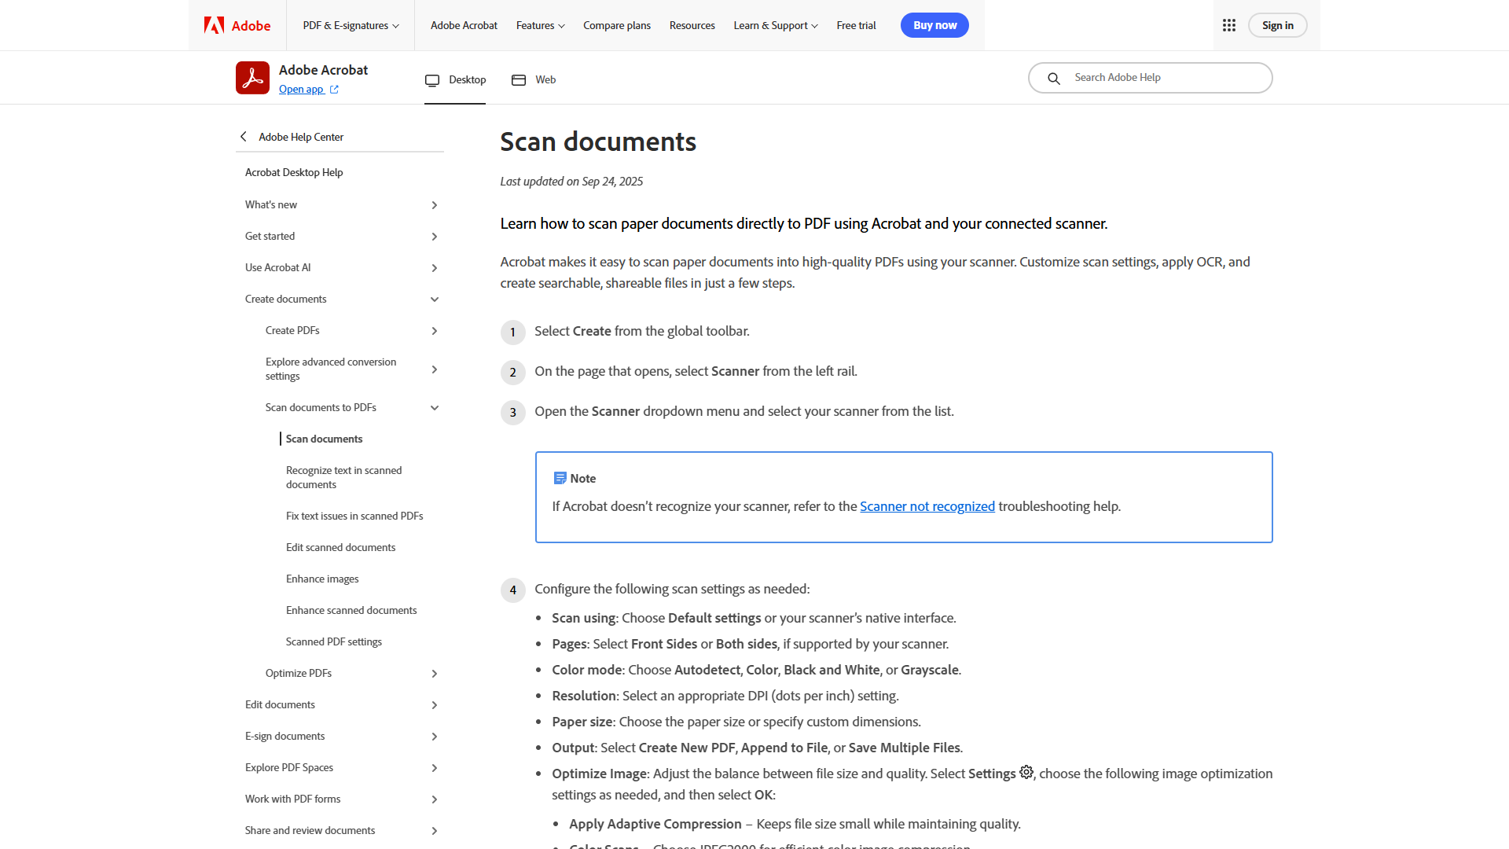
Task: Click the search magnifier in Search Adobe Help
Action: [x=1054, y=78]
